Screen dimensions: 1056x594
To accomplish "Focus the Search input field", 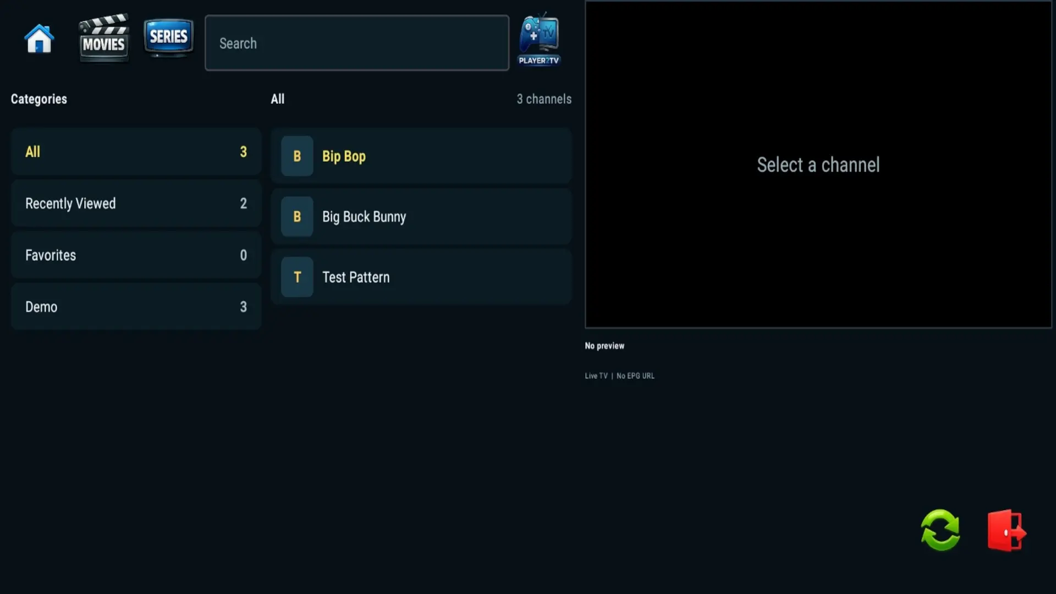I will [357, 43].
